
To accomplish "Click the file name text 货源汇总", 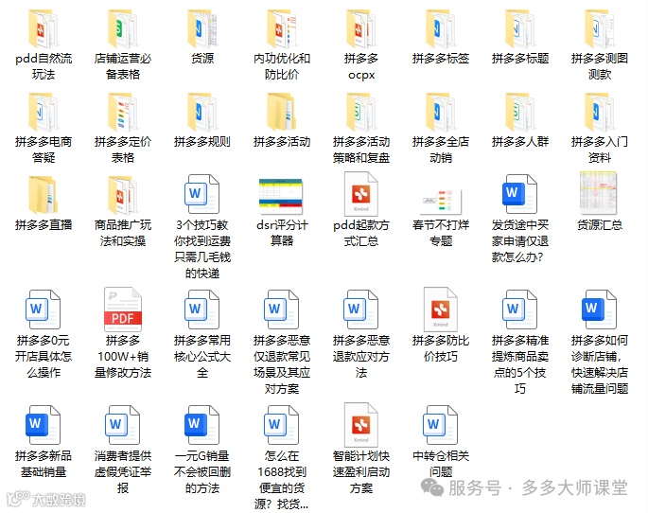I will pyautogui.click(x=599, y=225).
